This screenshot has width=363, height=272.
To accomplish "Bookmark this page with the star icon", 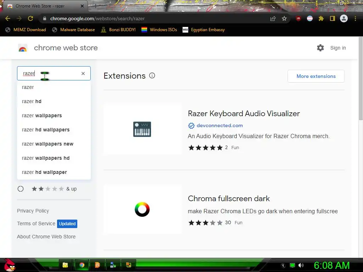I will 284,18.
